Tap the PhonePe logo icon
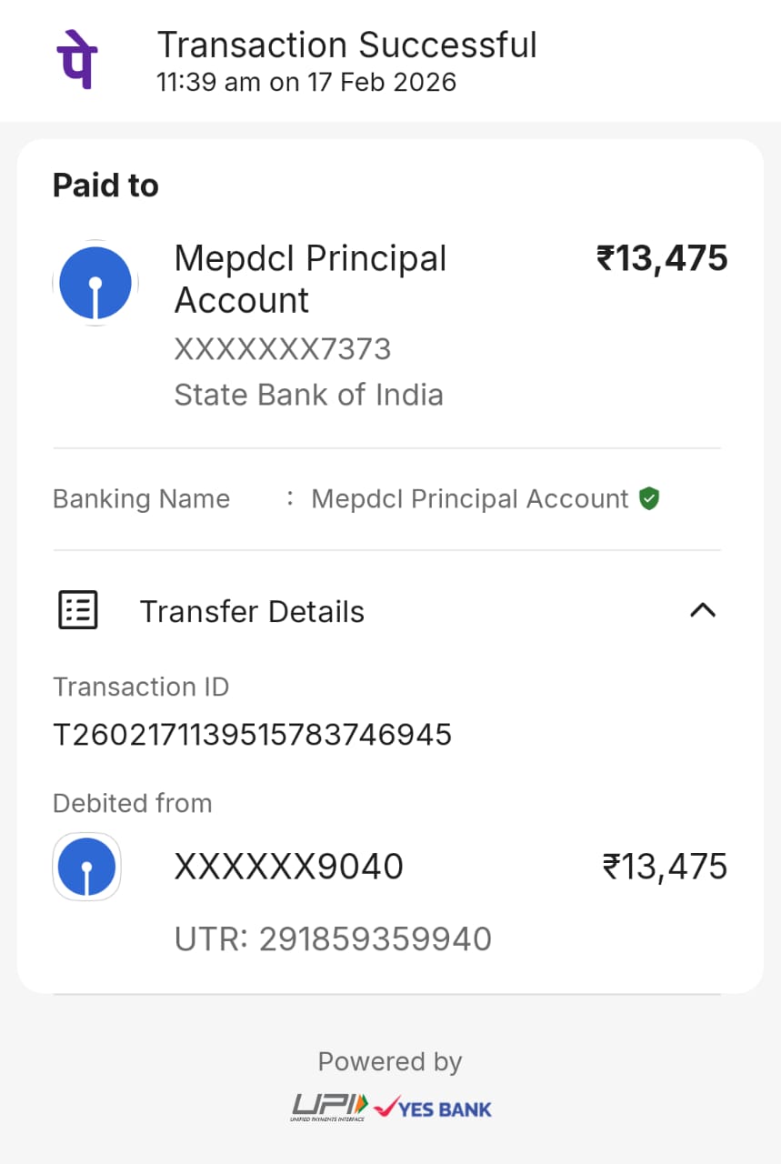The height and width of the screenshot is (1164, 781). [76, 59]
